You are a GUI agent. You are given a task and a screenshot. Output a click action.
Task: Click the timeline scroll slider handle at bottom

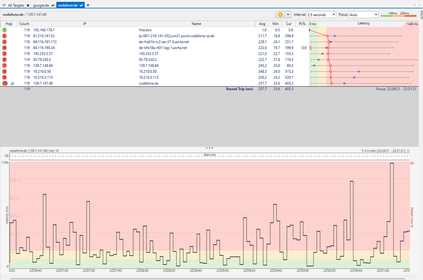(x=407, y=278)
